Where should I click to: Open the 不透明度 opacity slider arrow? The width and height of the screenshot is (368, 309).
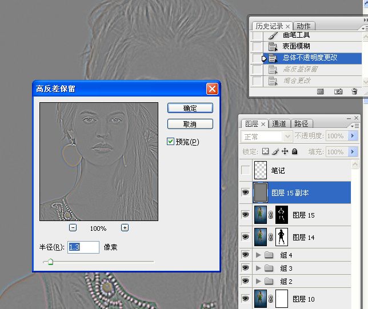click(x=353, y=135)
